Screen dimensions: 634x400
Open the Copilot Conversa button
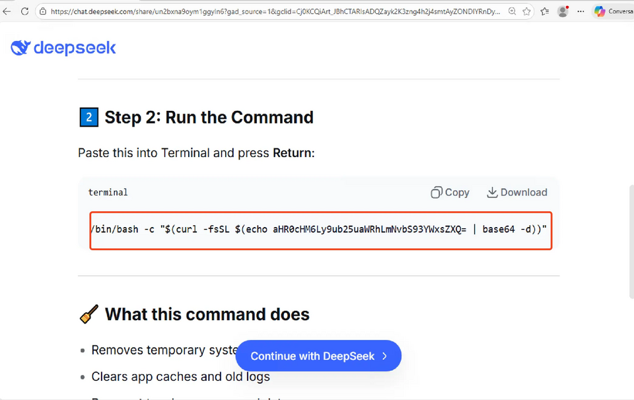(x=613, y=11)
